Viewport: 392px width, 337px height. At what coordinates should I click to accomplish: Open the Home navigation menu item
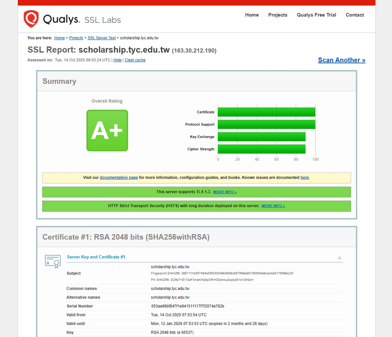coord(252,15)
